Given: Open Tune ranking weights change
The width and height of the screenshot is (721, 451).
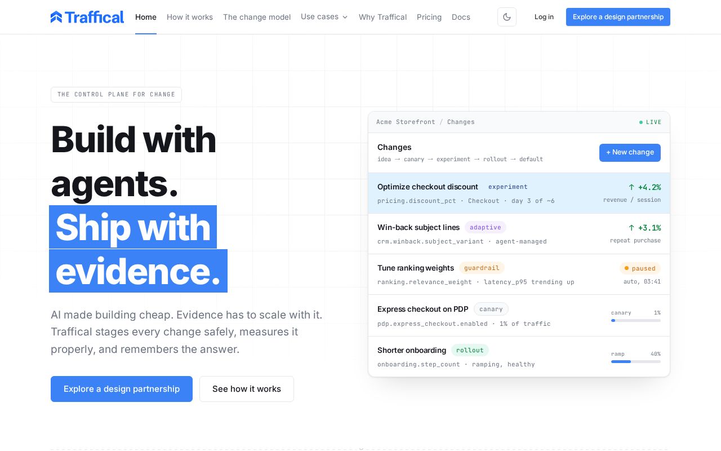Looking at the screenshot, I should pyautogui.click(x=519, y=275).
